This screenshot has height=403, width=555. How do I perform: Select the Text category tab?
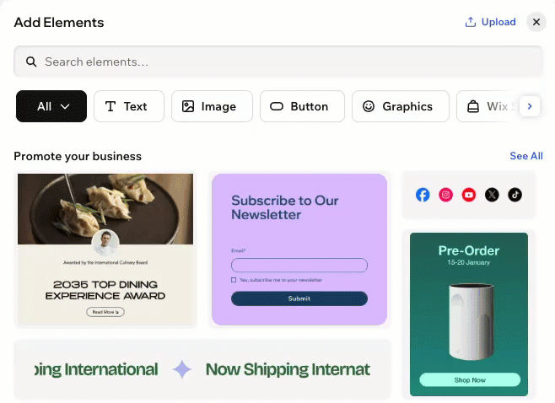(x=128, y=106)
